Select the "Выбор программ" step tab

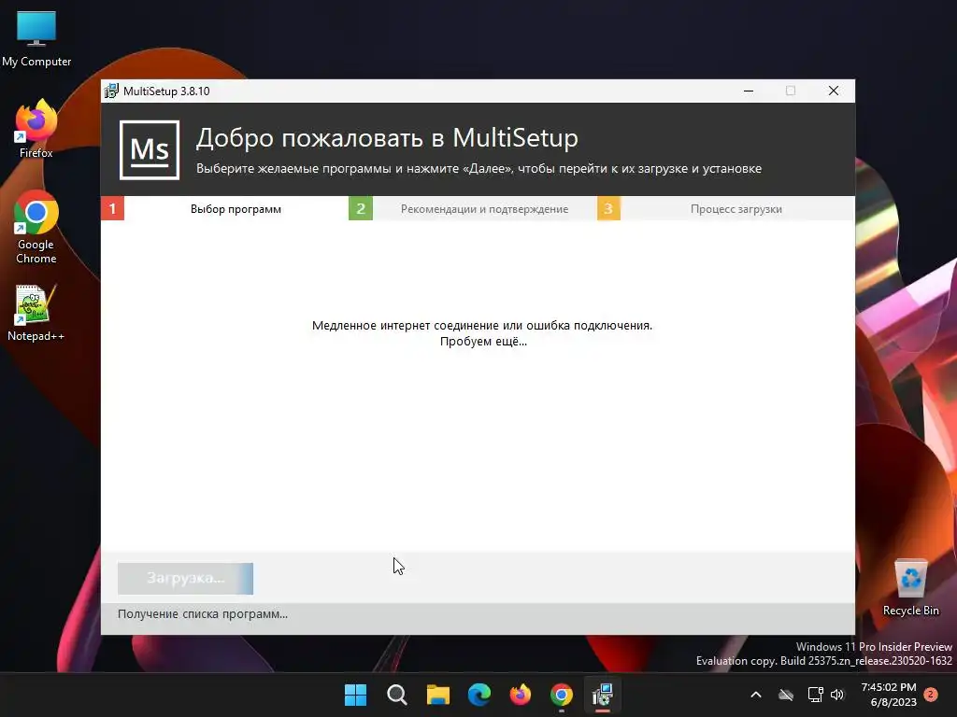click(x=236, y=208)
